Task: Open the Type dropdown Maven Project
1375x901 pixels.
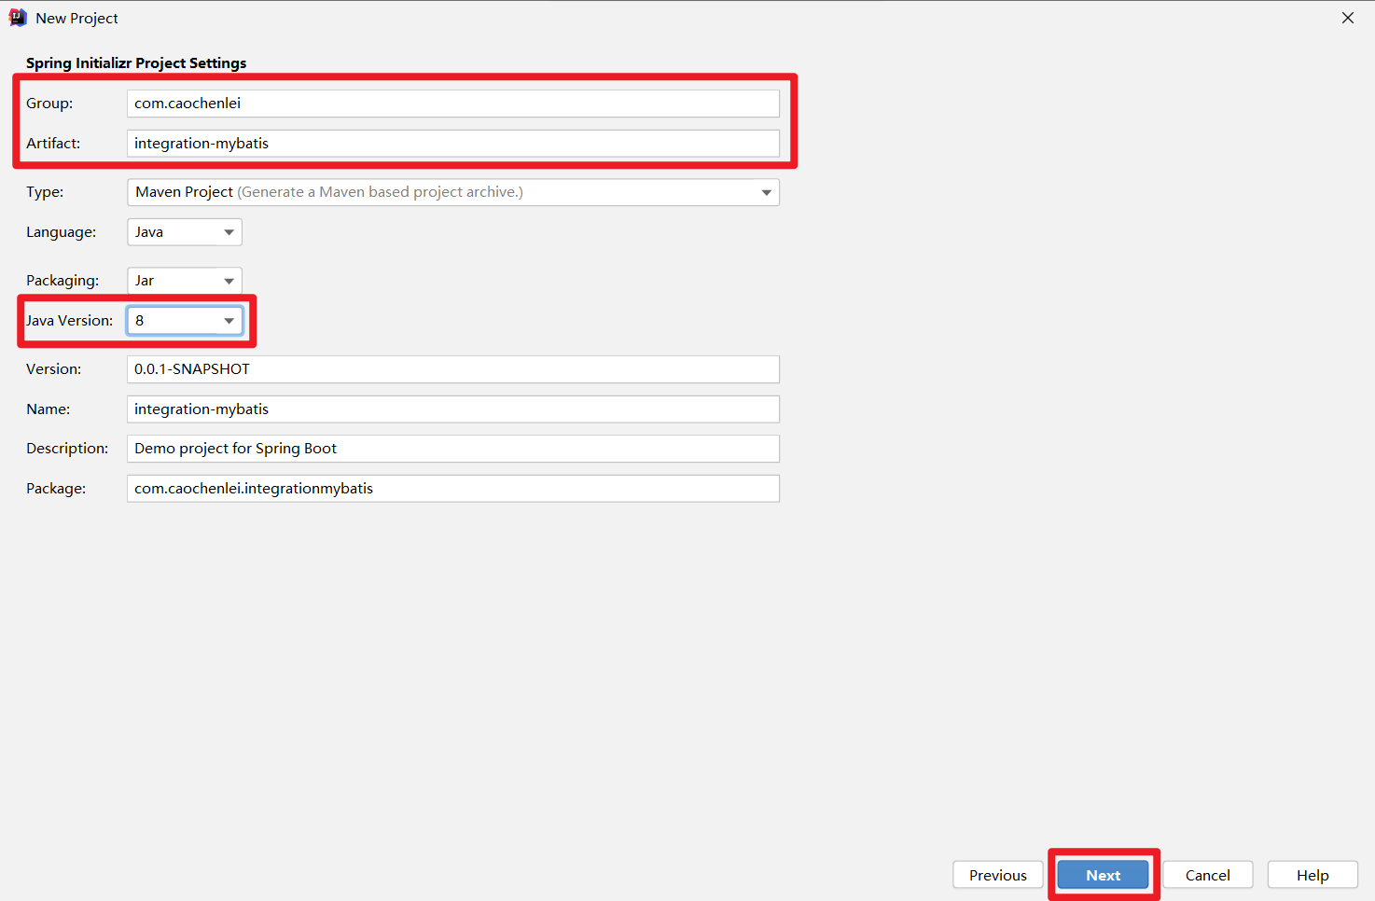Action: coord(453,192)
